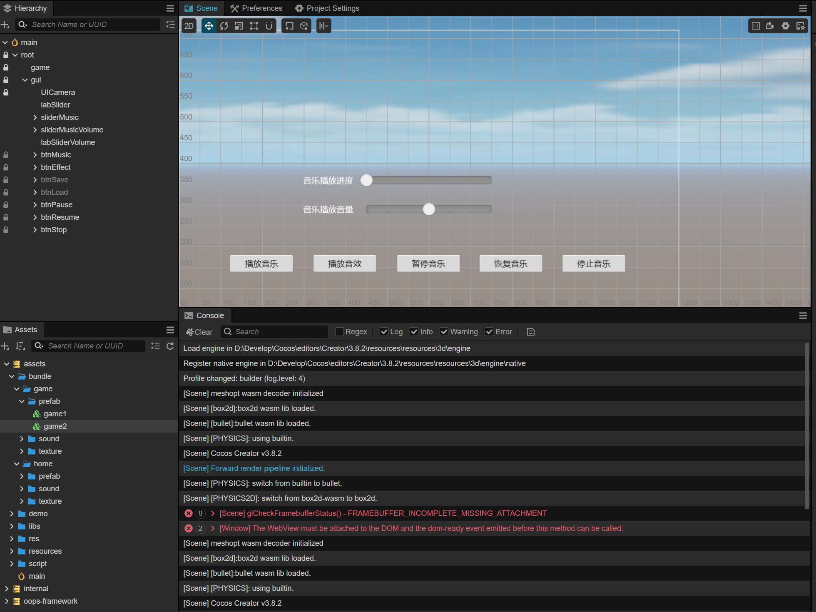This screenshot has height=612, width=816.
Task: Select the Move transform tool
Action: (x=209, y=26)
